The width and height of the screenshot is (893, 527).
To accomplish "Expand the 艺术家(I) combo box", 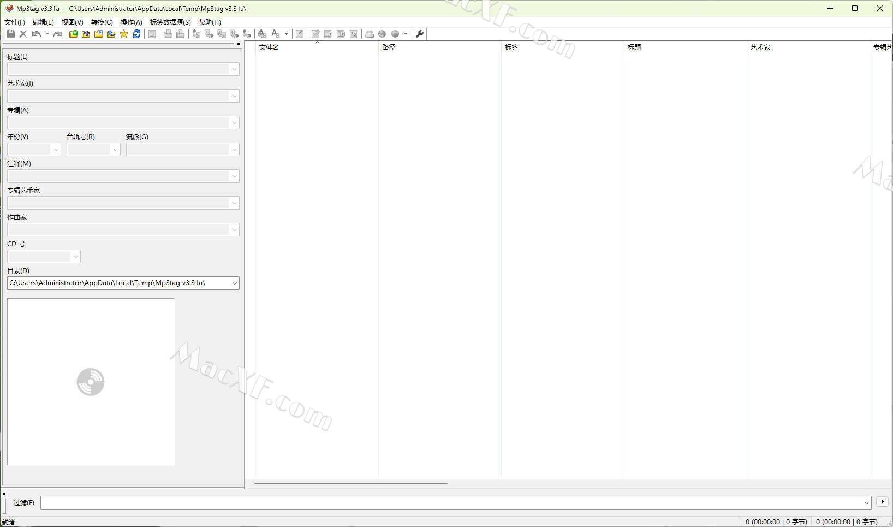I will 234,96.
